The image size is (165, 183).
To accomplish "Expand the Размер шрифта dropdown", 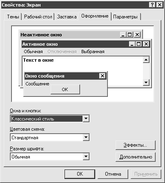I will [86, 156].
